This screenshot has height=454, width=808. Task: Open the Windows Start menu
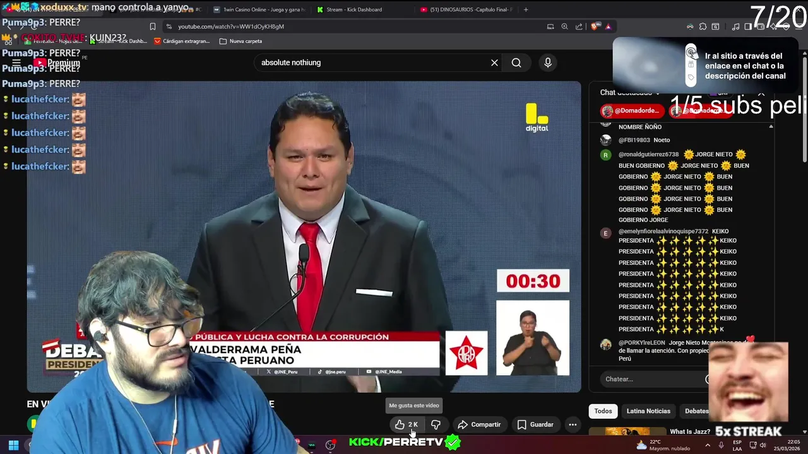click(x=13, y=445)
